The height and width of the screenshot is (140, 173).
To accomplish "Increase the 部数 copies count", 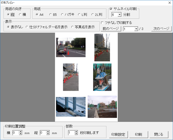I will pyautogui.click(x=76, y=132).
